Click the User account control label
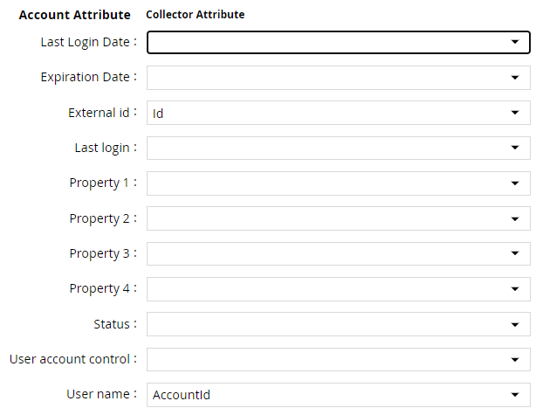536x415 pixels. [70, 359]
